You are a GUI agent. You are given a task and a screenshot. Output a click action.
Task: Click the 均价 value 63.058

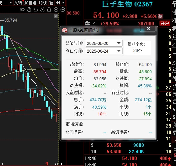(x=100, y=79)
